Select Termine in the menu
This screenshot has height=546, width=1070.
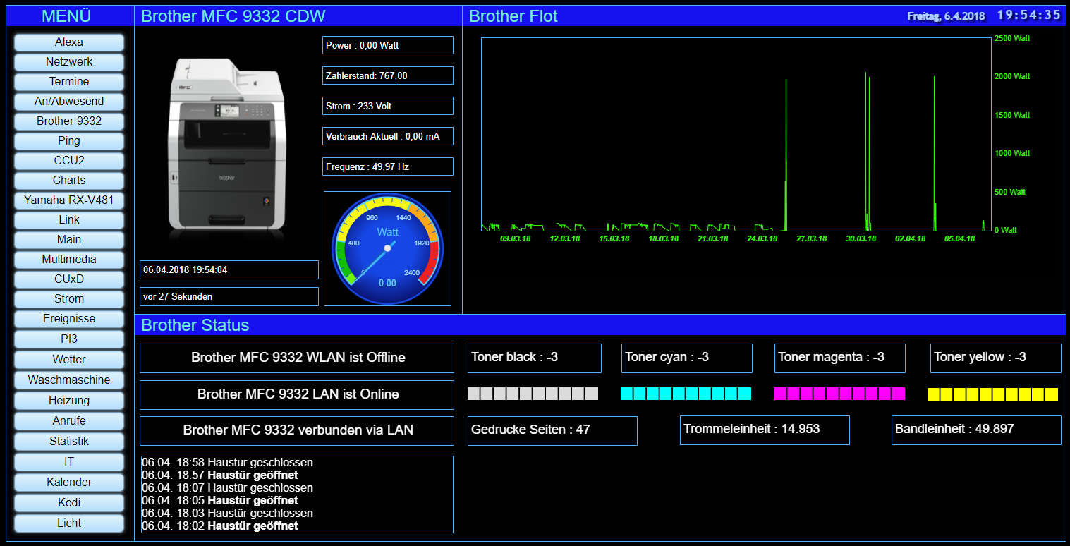click(x=69, y=82)
